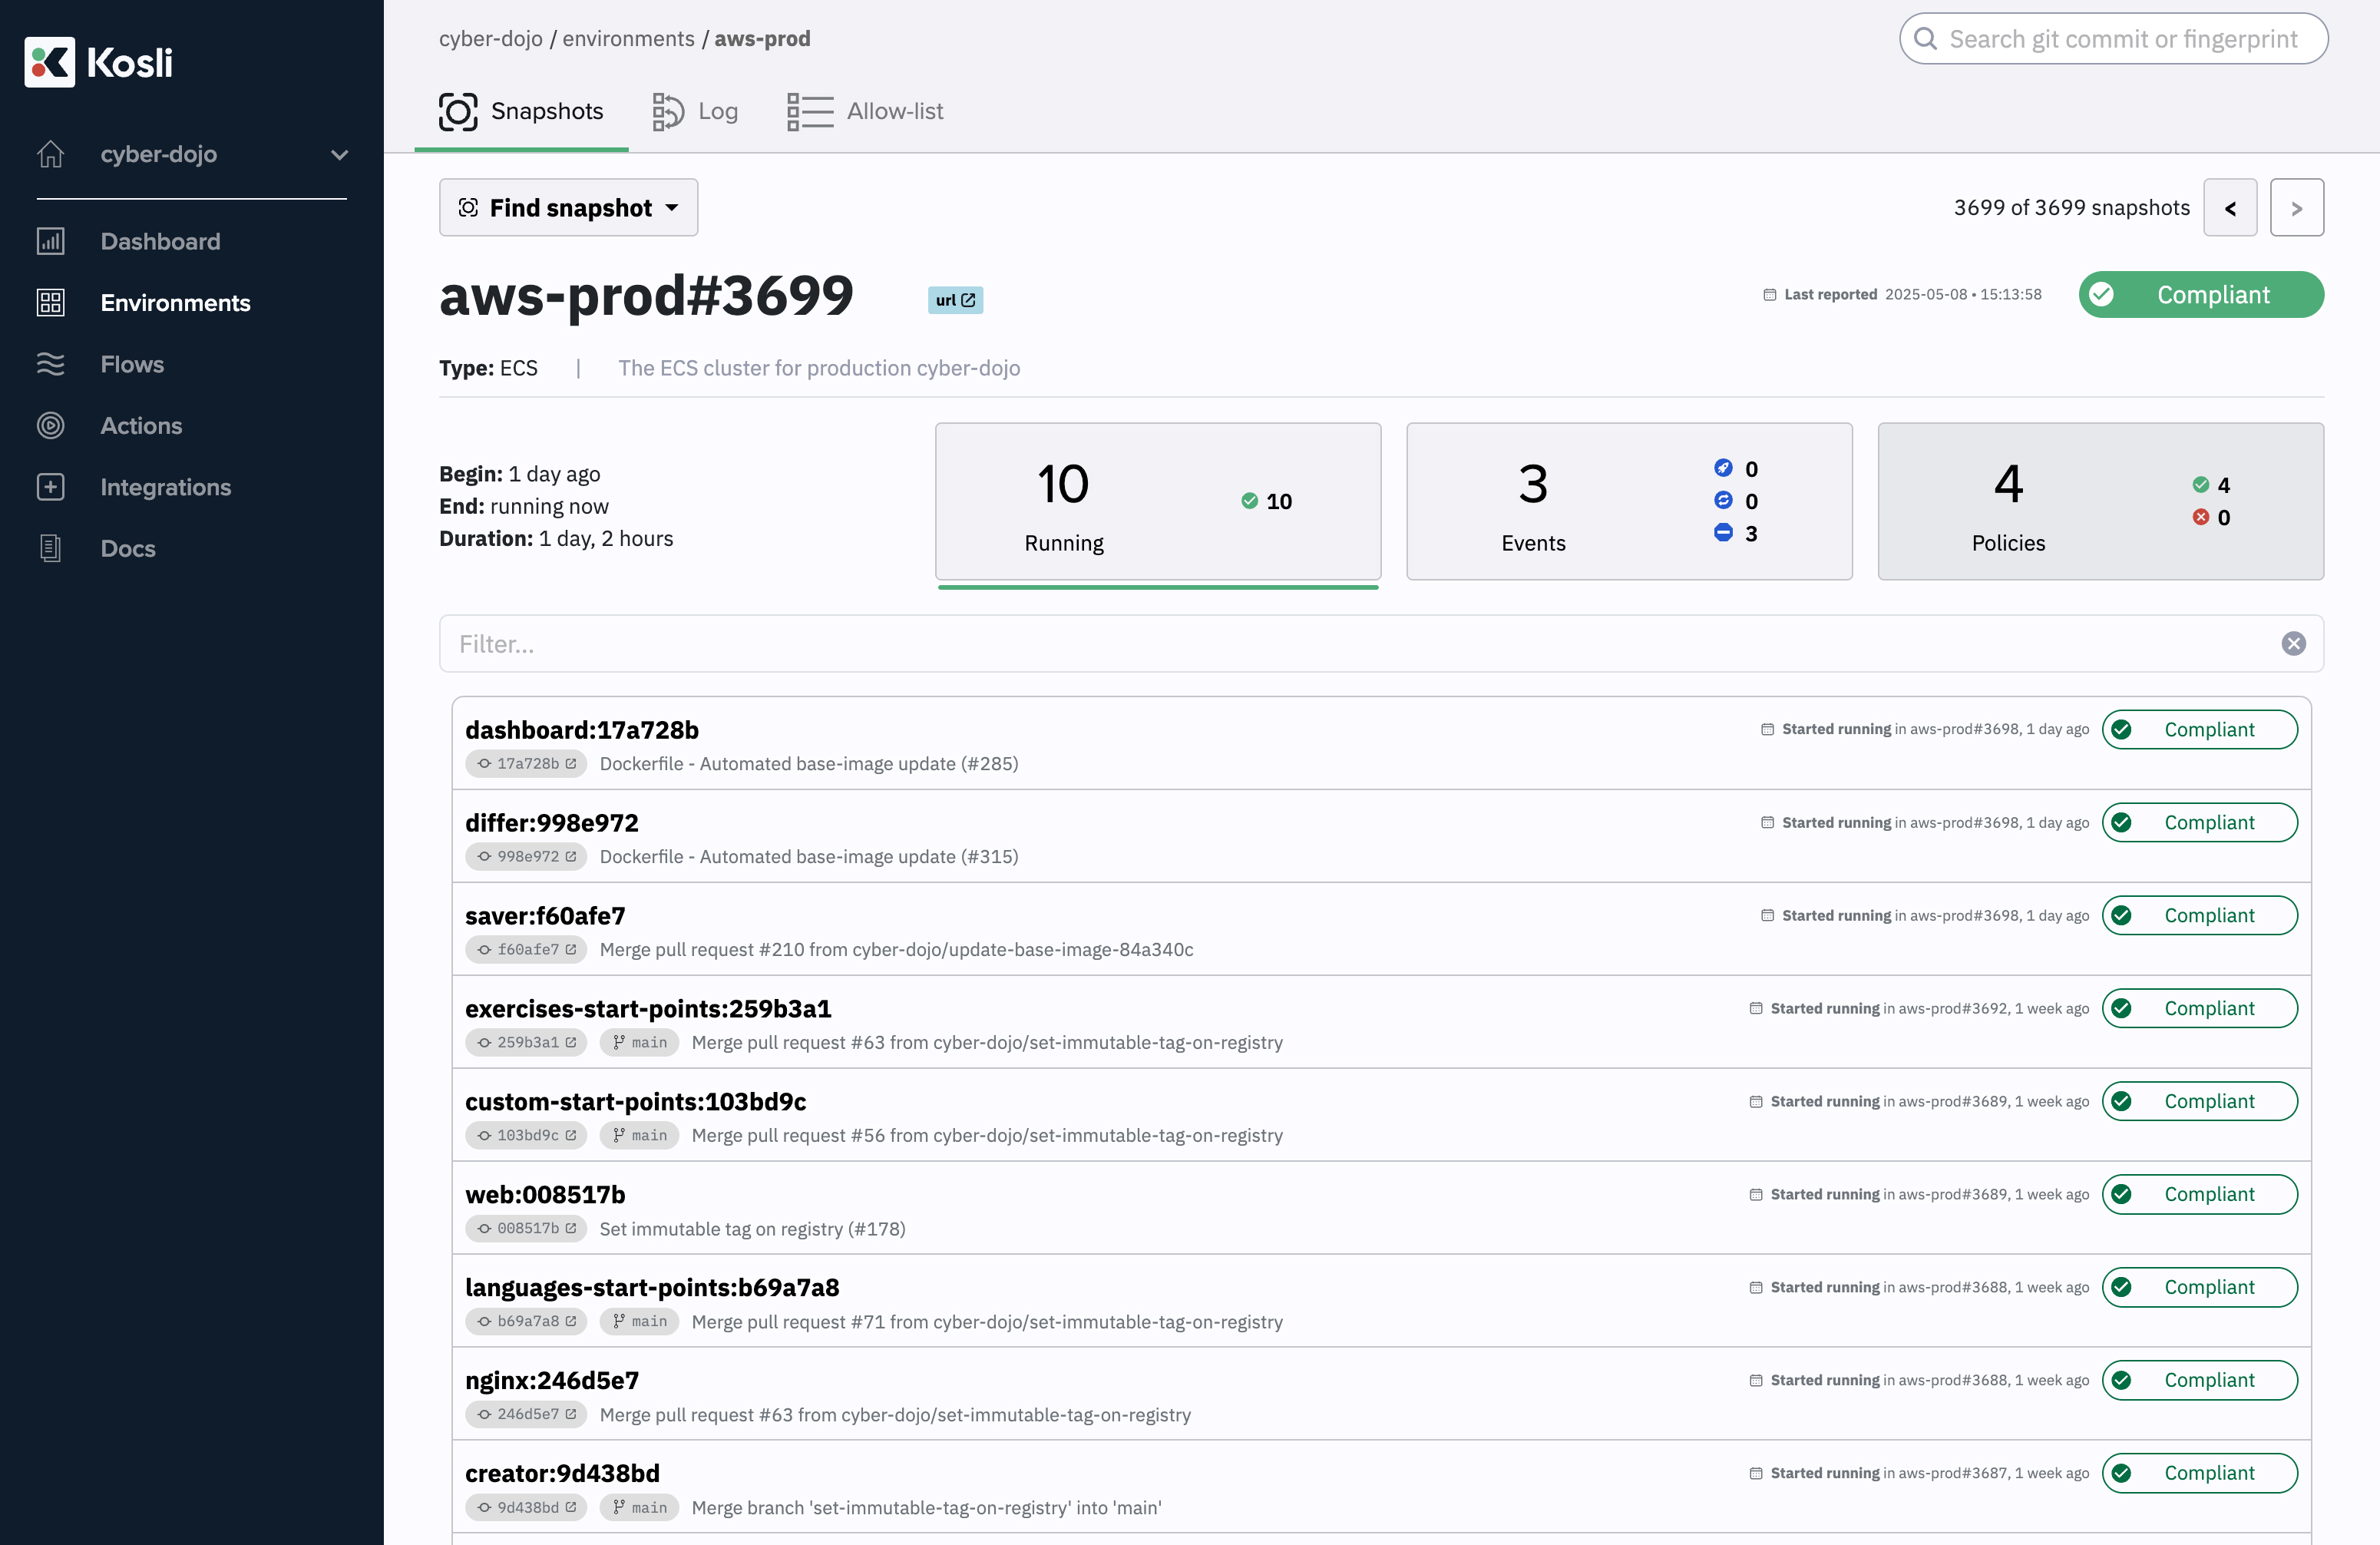The image size is (2380, 1545).
Task: Open the saver:f60afe7 artifact
Action: point(545,915)
